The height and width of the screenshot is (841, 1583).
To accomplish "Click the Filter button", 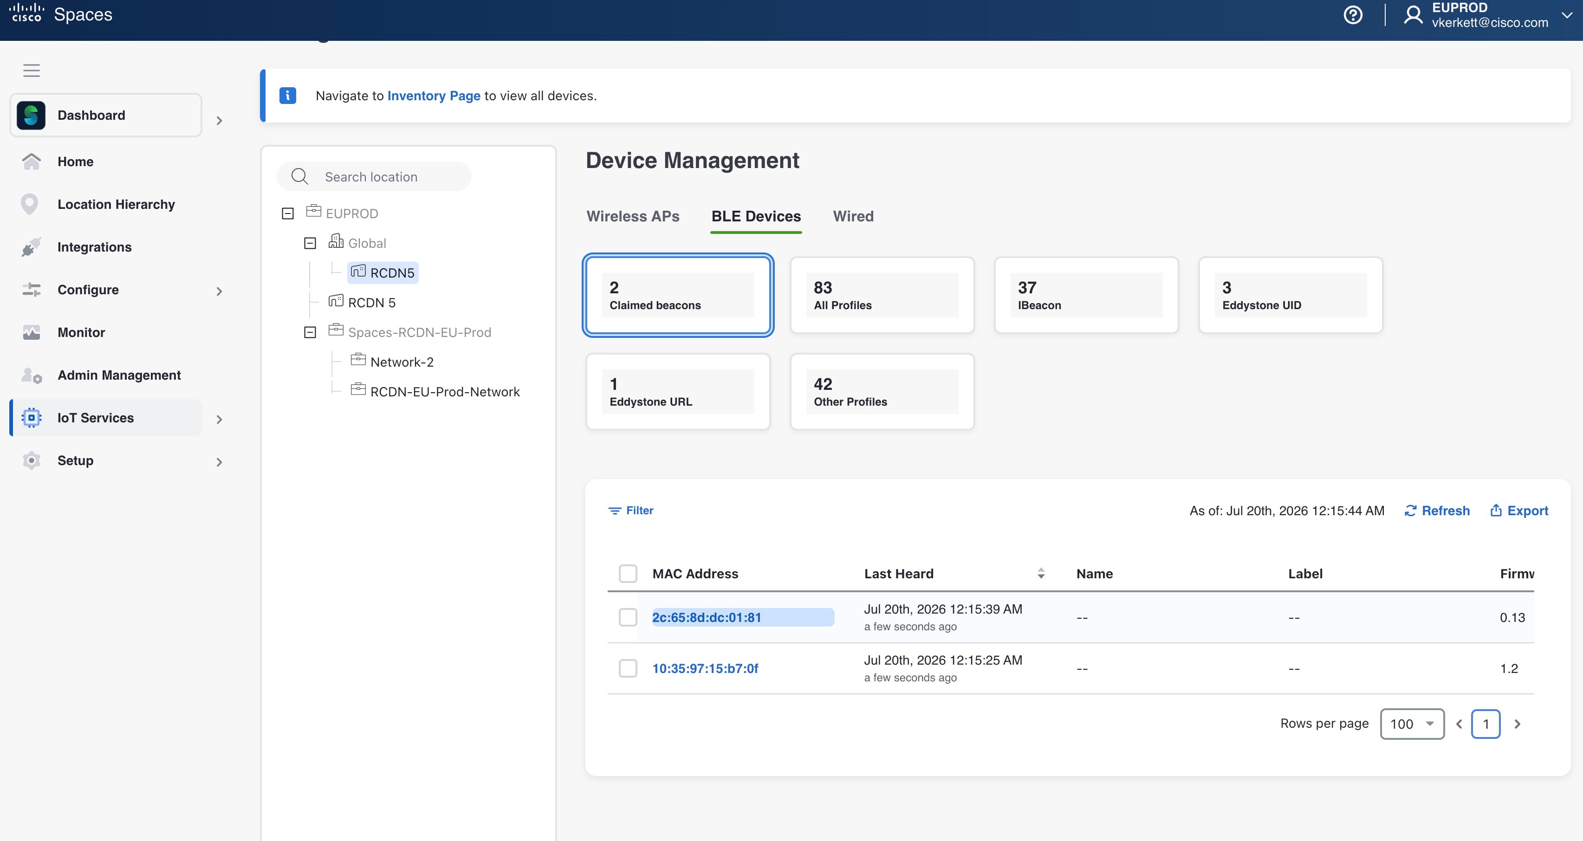I will pos(630,511).
